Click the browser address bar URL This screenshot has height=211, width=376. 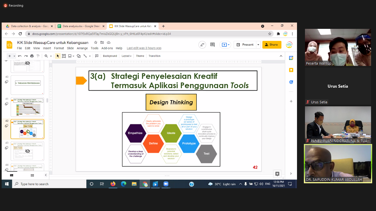tap(102, 34)
